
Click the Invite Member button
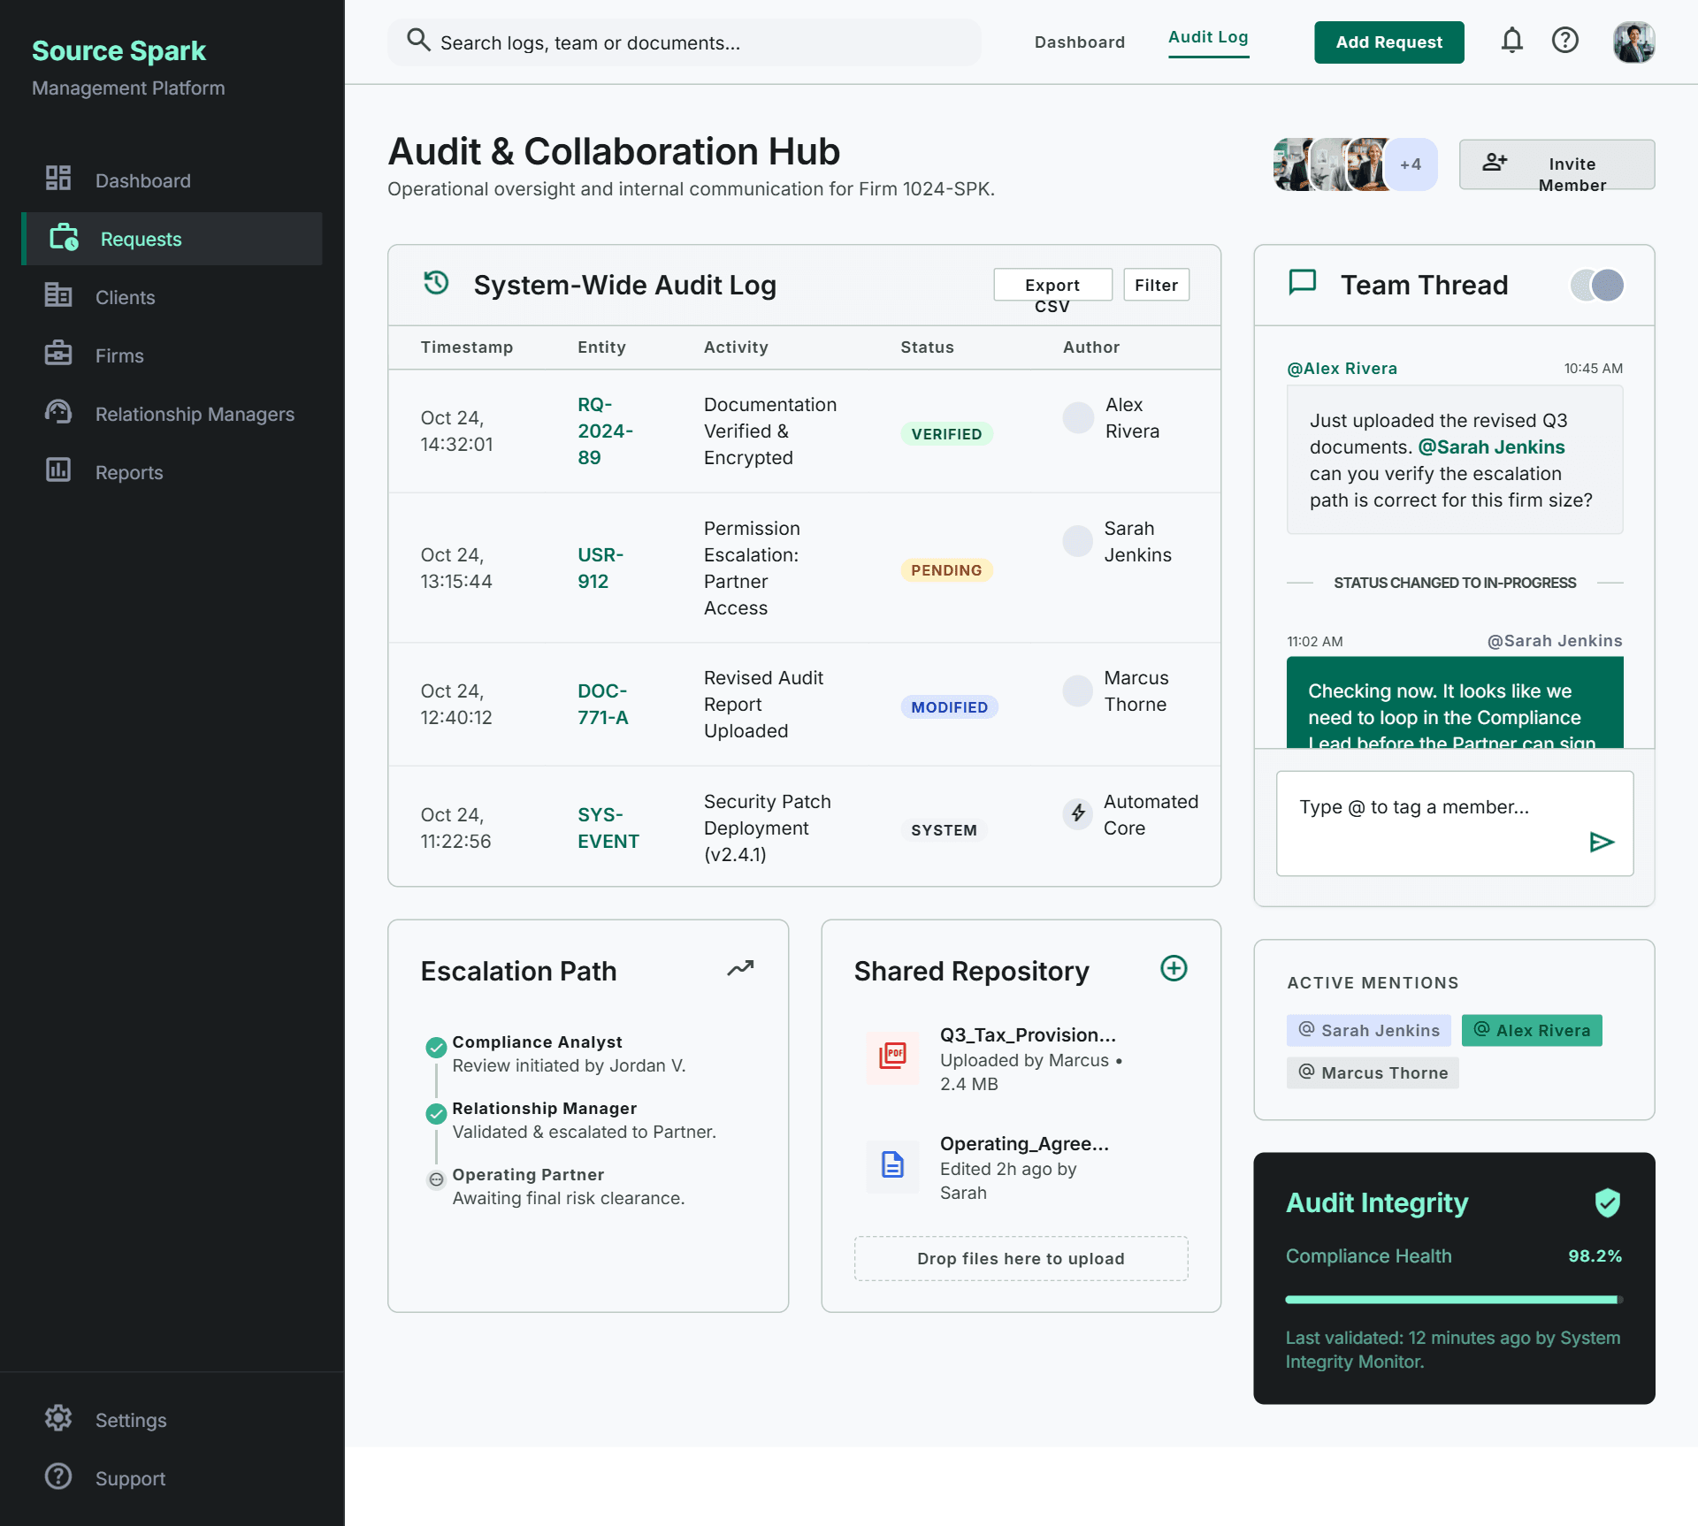click(1556, 164)
